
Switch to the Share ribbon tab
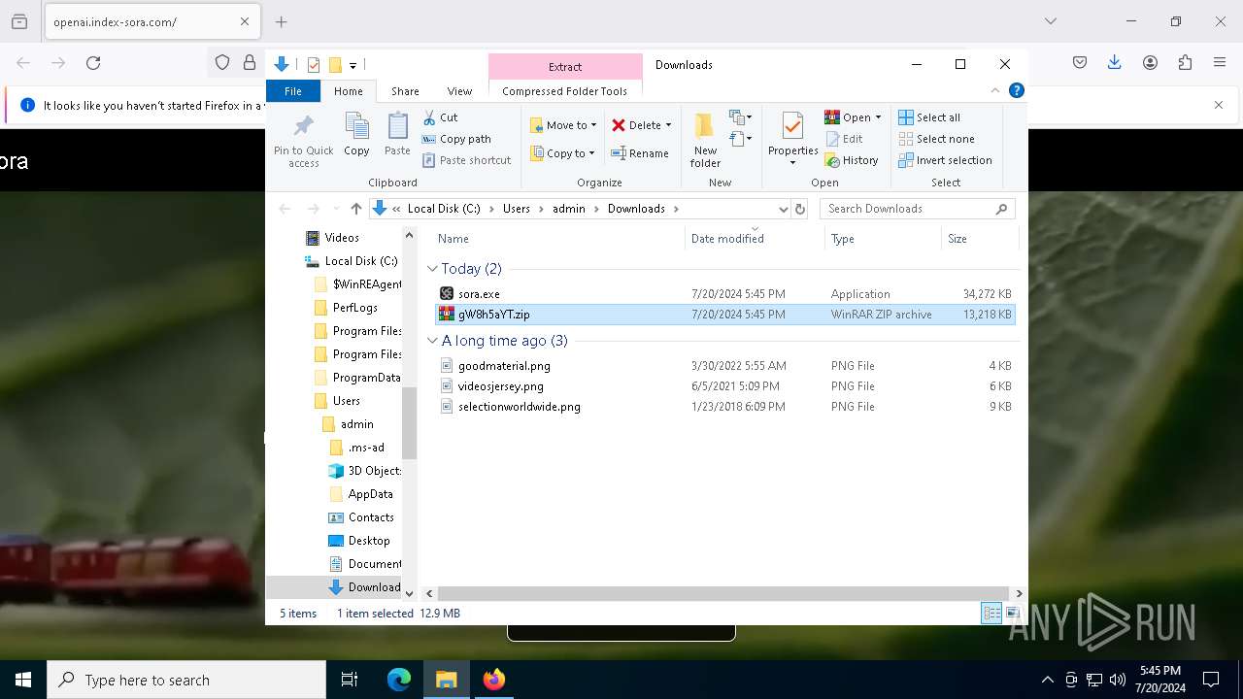[x=405, y=91]
